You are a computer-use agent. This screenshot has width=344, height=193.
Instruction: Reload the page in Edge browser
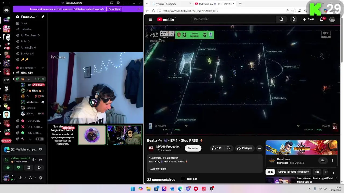click(x=153, y=11)
